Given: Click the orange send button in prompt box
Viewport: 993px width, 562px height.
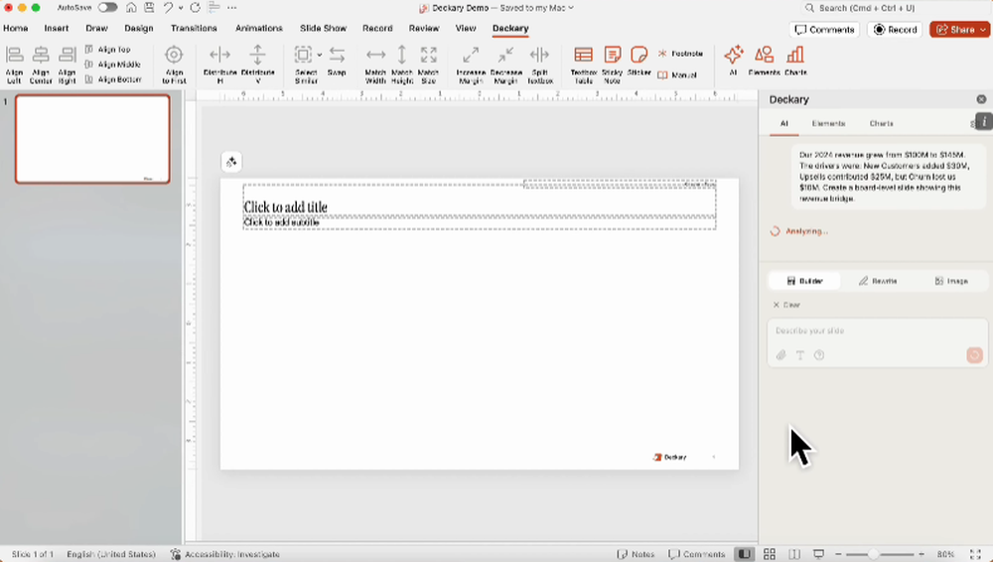Looking at the screenshot, I should click(974, 354).
